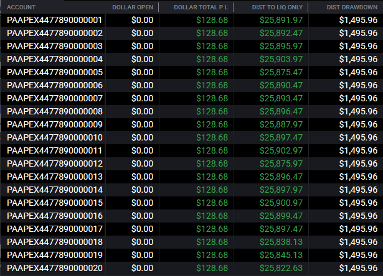This screenshot has width=383, height=276.
Task: Click $1,495.96 drawdown for account ending 0003
Action: click(x=358, y=46)
